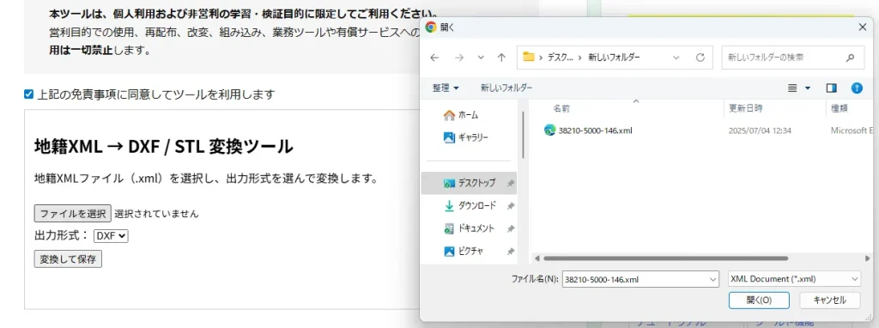This screenshot has height=328, width=879.
Task: Go back in the file dialog
Action: pos(433,58)
